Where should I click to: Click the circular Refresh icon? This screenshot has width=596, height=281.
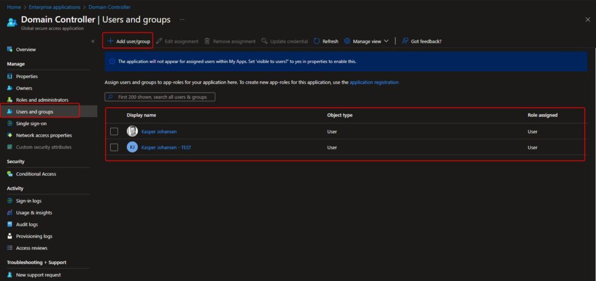pos(317,41)
